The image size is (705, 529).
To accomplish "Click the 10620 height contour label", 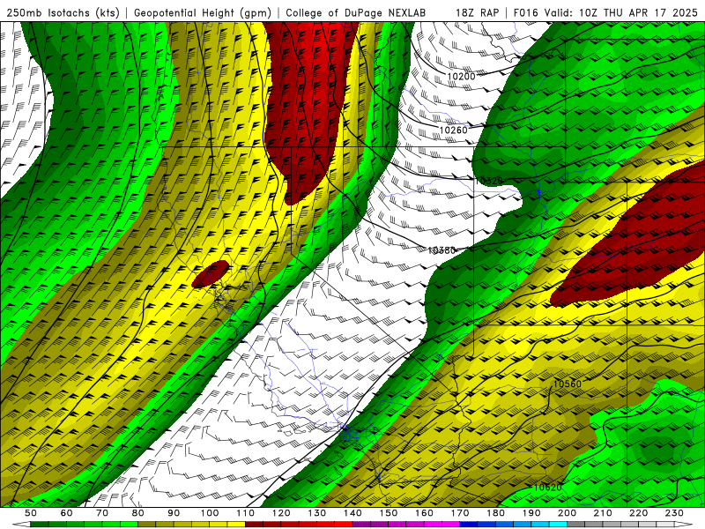I will click(547, 488).
